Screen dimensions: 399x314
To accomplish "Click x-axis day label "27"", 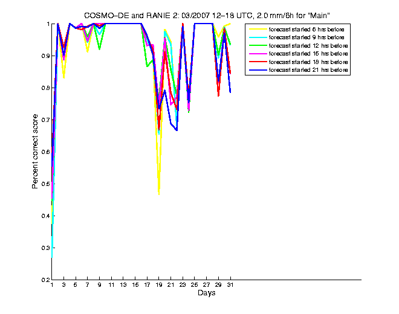I will 206,285.
